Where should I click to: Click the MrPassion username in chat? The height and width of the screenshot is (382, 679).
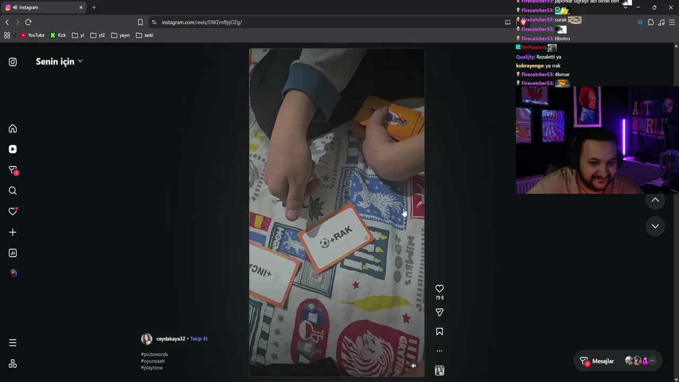pyautogui.click(x=533, y=48)
